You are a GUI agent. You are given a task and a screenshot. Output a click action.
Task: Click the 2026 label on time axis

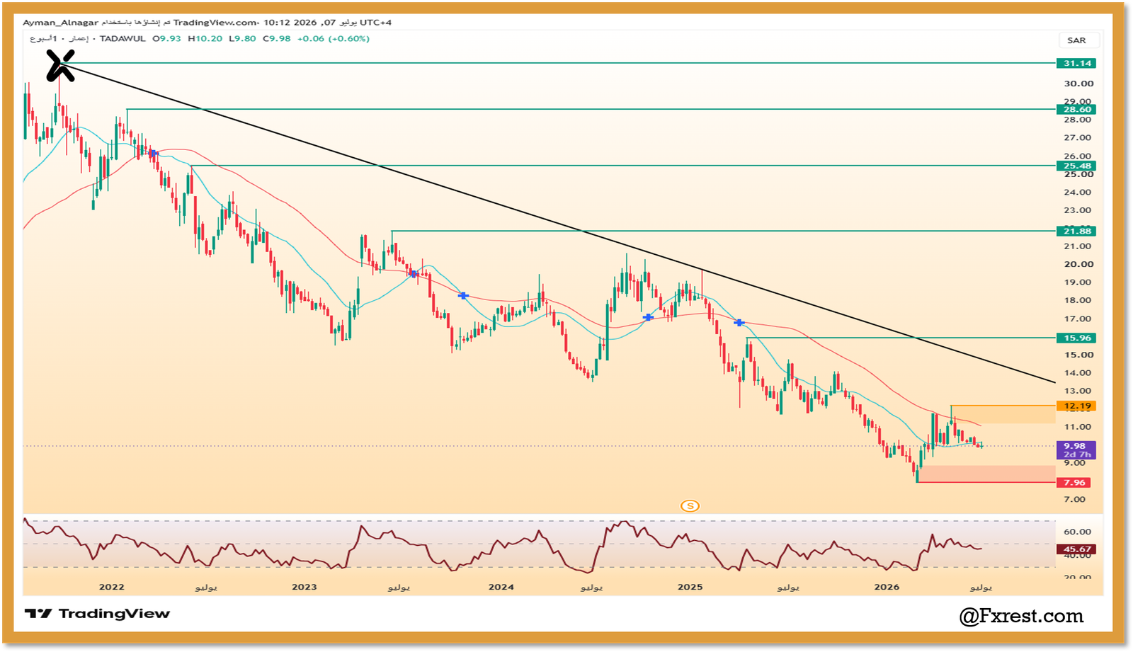click(x=887, y=587)
